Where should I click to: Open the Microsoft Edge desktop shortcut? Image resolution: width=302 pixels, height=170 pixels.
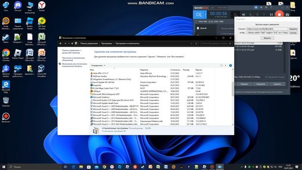coord(6,87)
